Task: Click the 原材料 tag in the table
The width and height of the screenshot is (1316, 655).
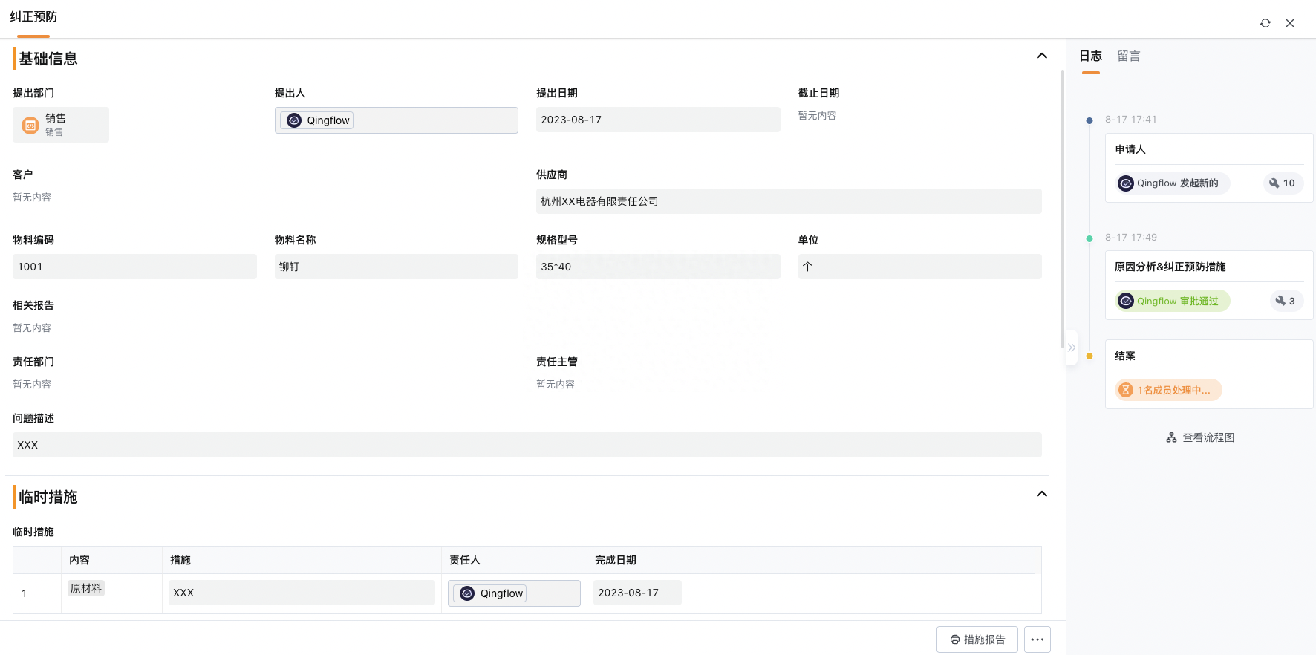Action: (x=86, y=588)
